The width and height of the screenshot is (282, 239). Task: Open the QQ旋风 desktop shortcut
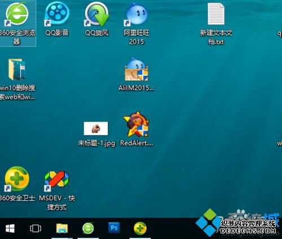tap(96, 14)
